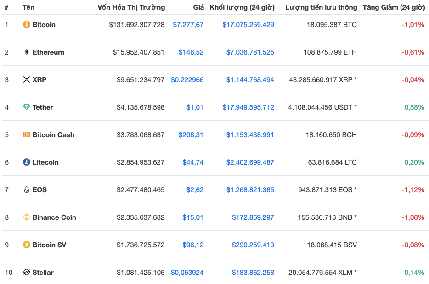The width and height of the screenshot is (429, 284).
Task: Select Tether market cap $4.135.678.598
Action: click(141, 107)
